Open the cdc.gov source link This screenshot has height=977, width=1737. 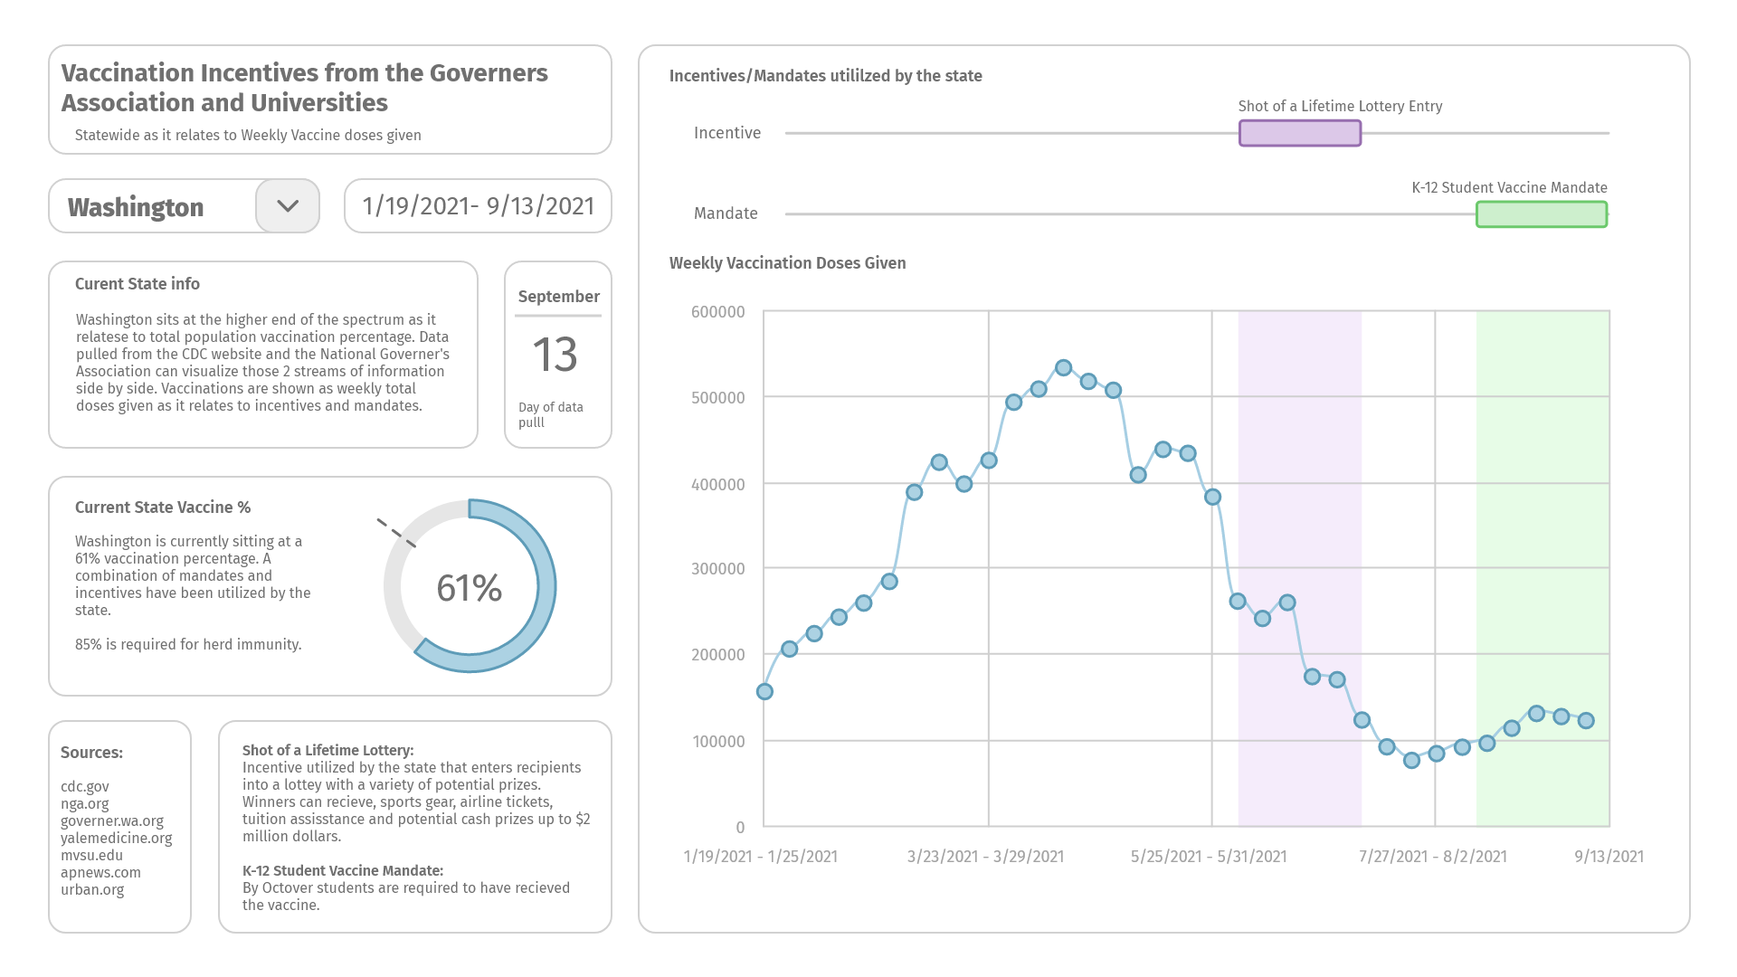click(85, 787)
